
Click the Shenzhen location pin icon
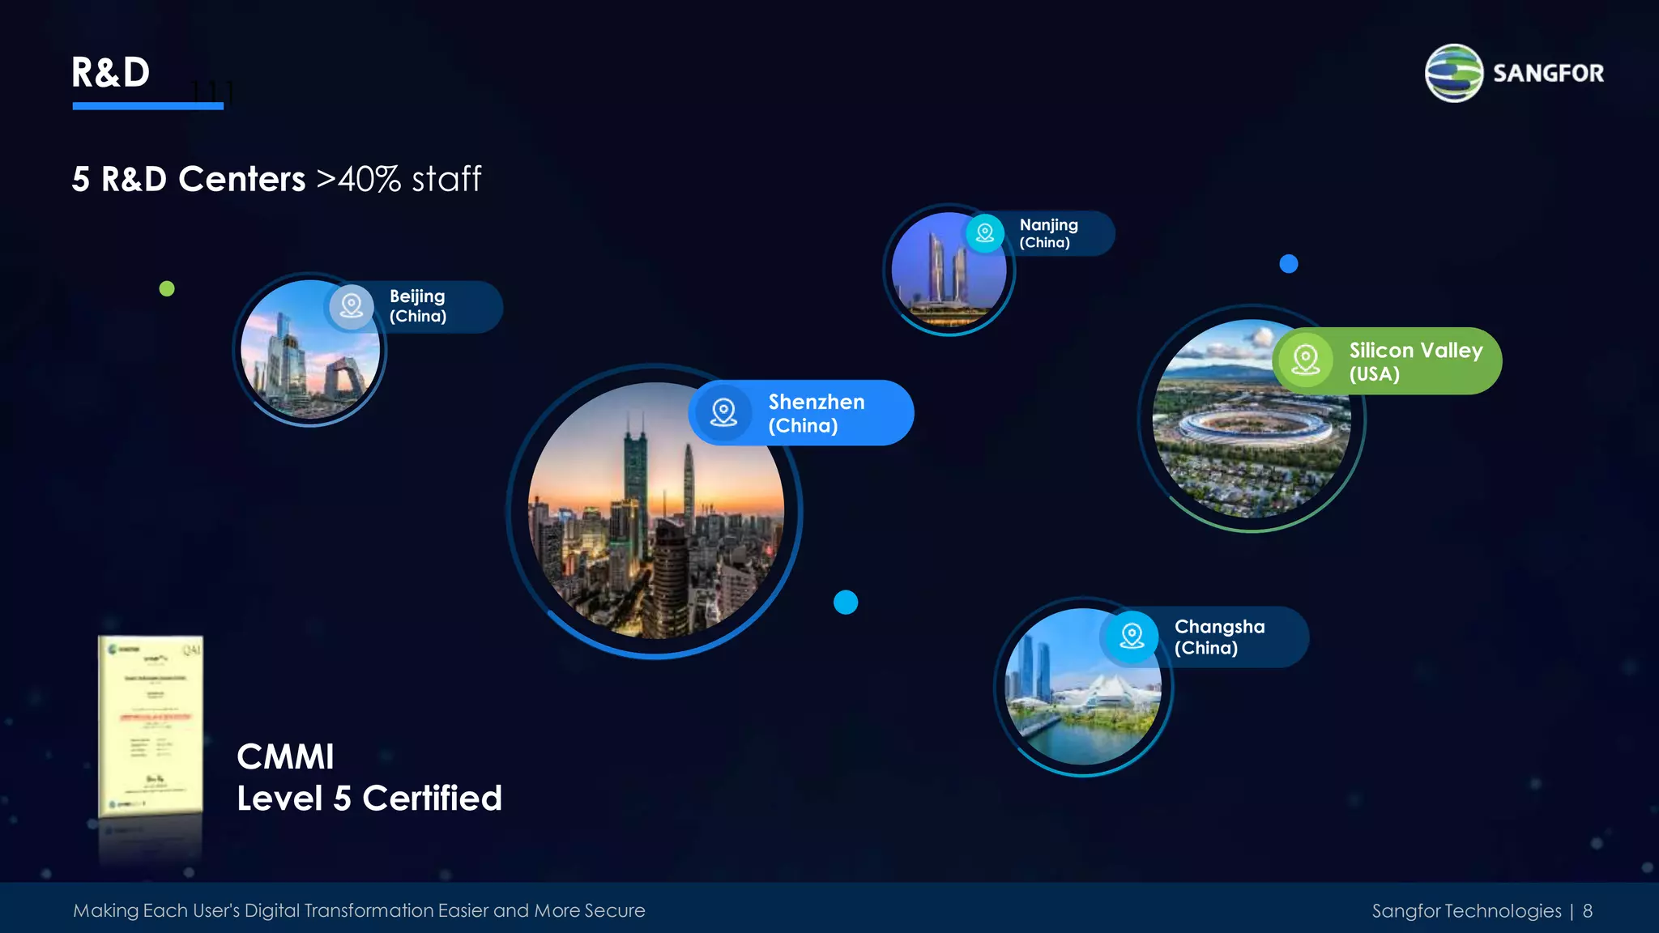pyautogui.click(x=723, y=412)
